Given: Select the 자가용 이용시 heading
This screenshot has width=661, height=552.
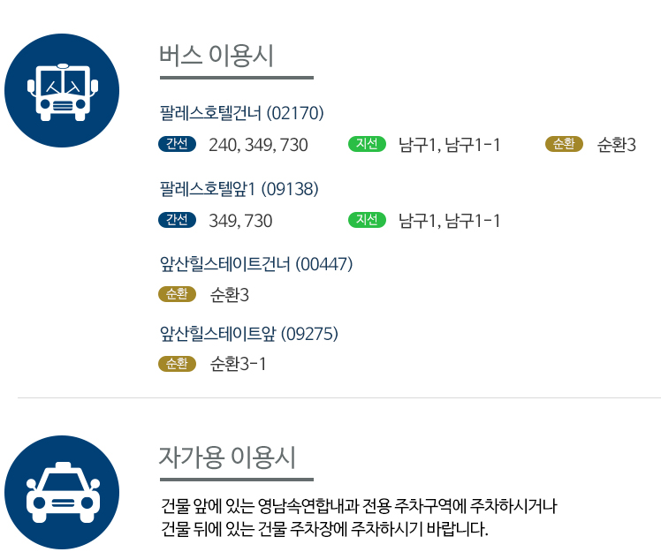Looking at the screenshot, I should click(227, 457).
